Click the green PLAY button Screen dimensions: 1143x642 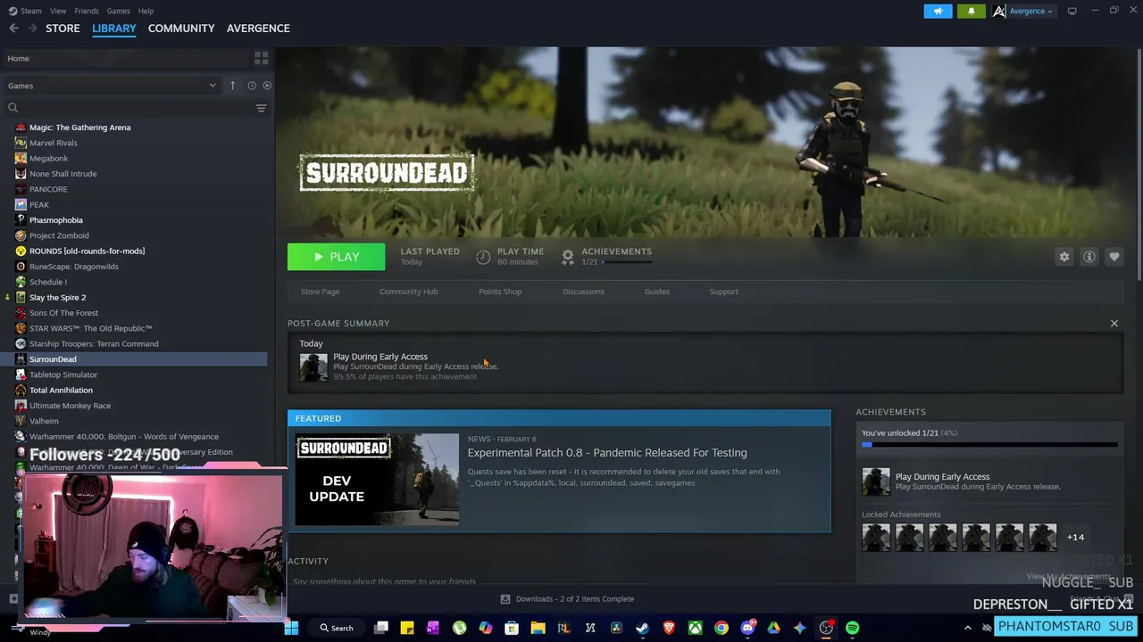[x=336, y=257]
